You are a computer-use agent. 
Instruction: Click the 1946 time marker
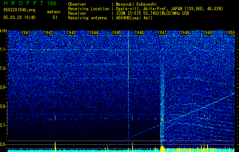point(139,33)
